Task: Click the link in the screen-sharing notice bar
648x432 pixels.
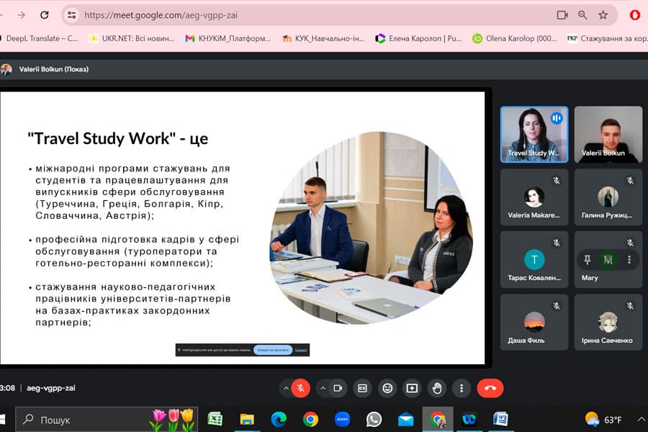Action: coord(301,350)
